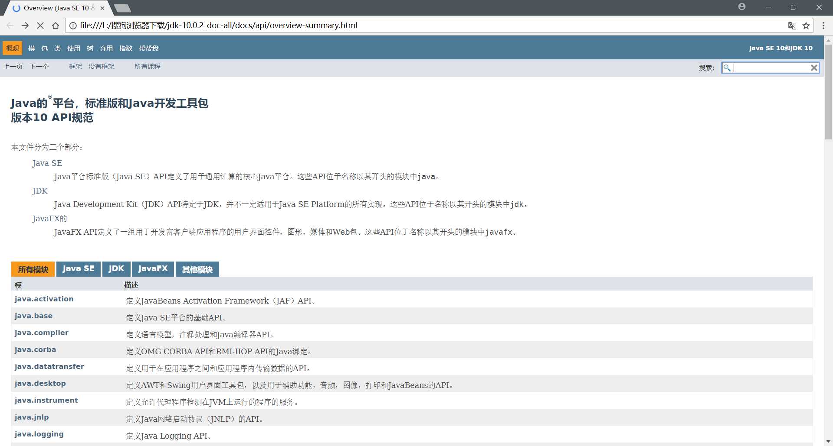Minimize the browser window
The image size is (833, 446).
[x=768, y=7]
